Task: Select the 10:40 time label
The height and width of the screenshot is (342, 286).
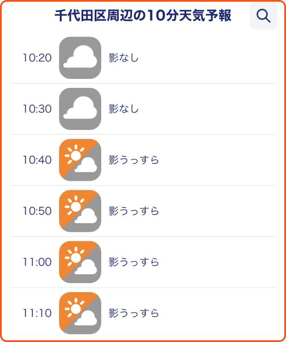Action: [37, 160]
